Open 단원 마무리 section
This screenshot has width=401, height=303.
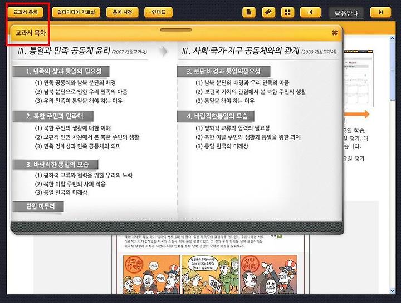coord(38,206)
